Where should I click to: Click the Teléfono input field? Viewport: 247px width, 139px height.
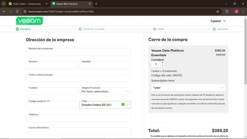coord(78,118)
